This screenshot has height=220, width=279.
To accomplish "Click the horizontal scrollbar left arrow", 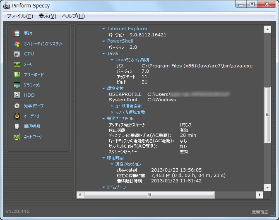I will coord(80,195).
